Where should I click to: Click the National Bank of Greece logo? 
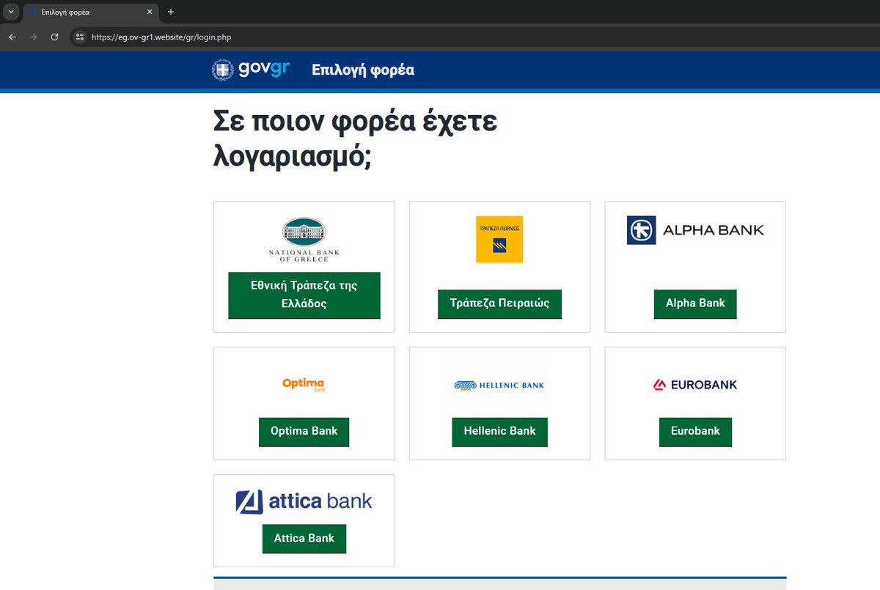[x=304, y=238]
